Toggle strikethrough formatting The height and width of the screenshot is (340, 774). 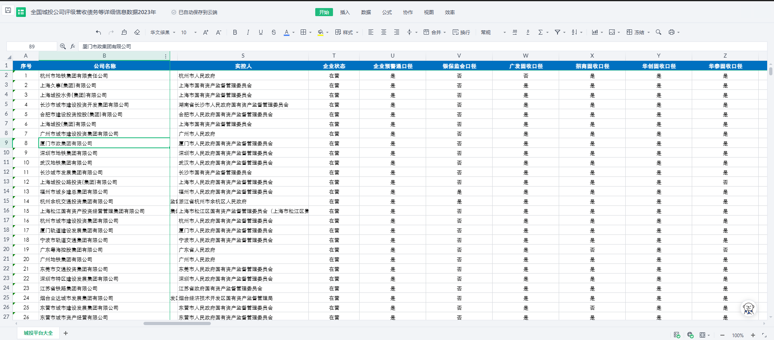click(x=274, y=32)
